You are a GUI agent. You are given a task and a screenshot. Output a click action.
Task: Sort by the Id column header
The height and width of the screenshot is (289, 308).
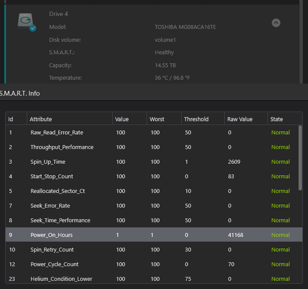coord(16,119)
